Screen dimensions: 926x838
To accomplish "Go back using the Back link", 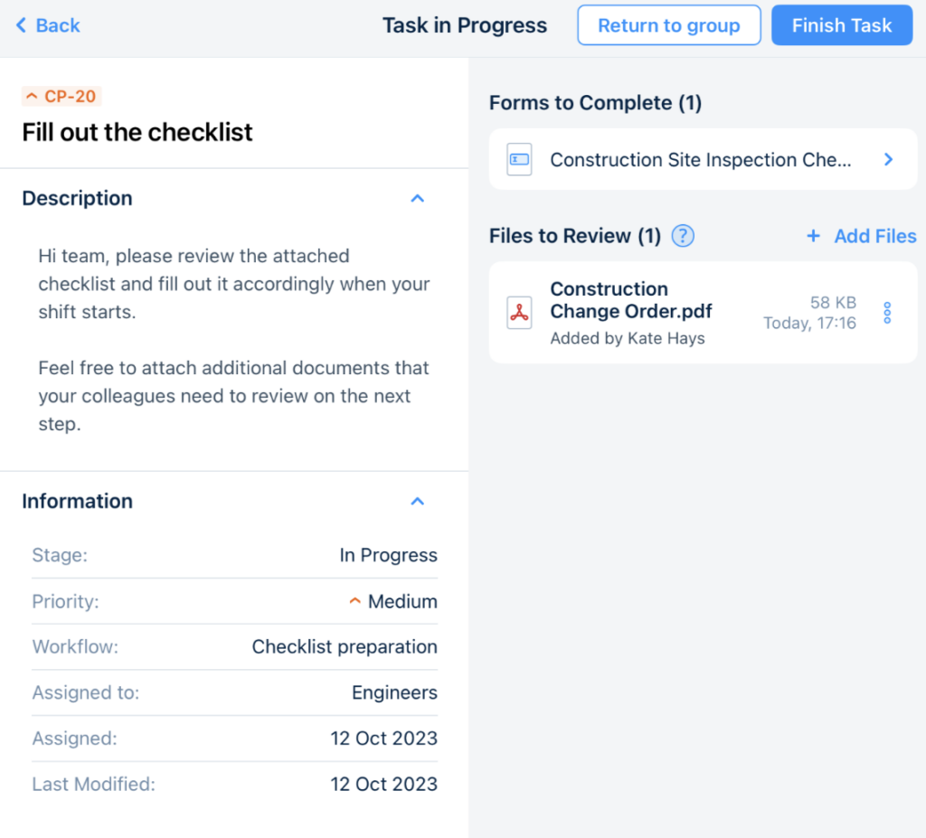I will coord(58,25).
